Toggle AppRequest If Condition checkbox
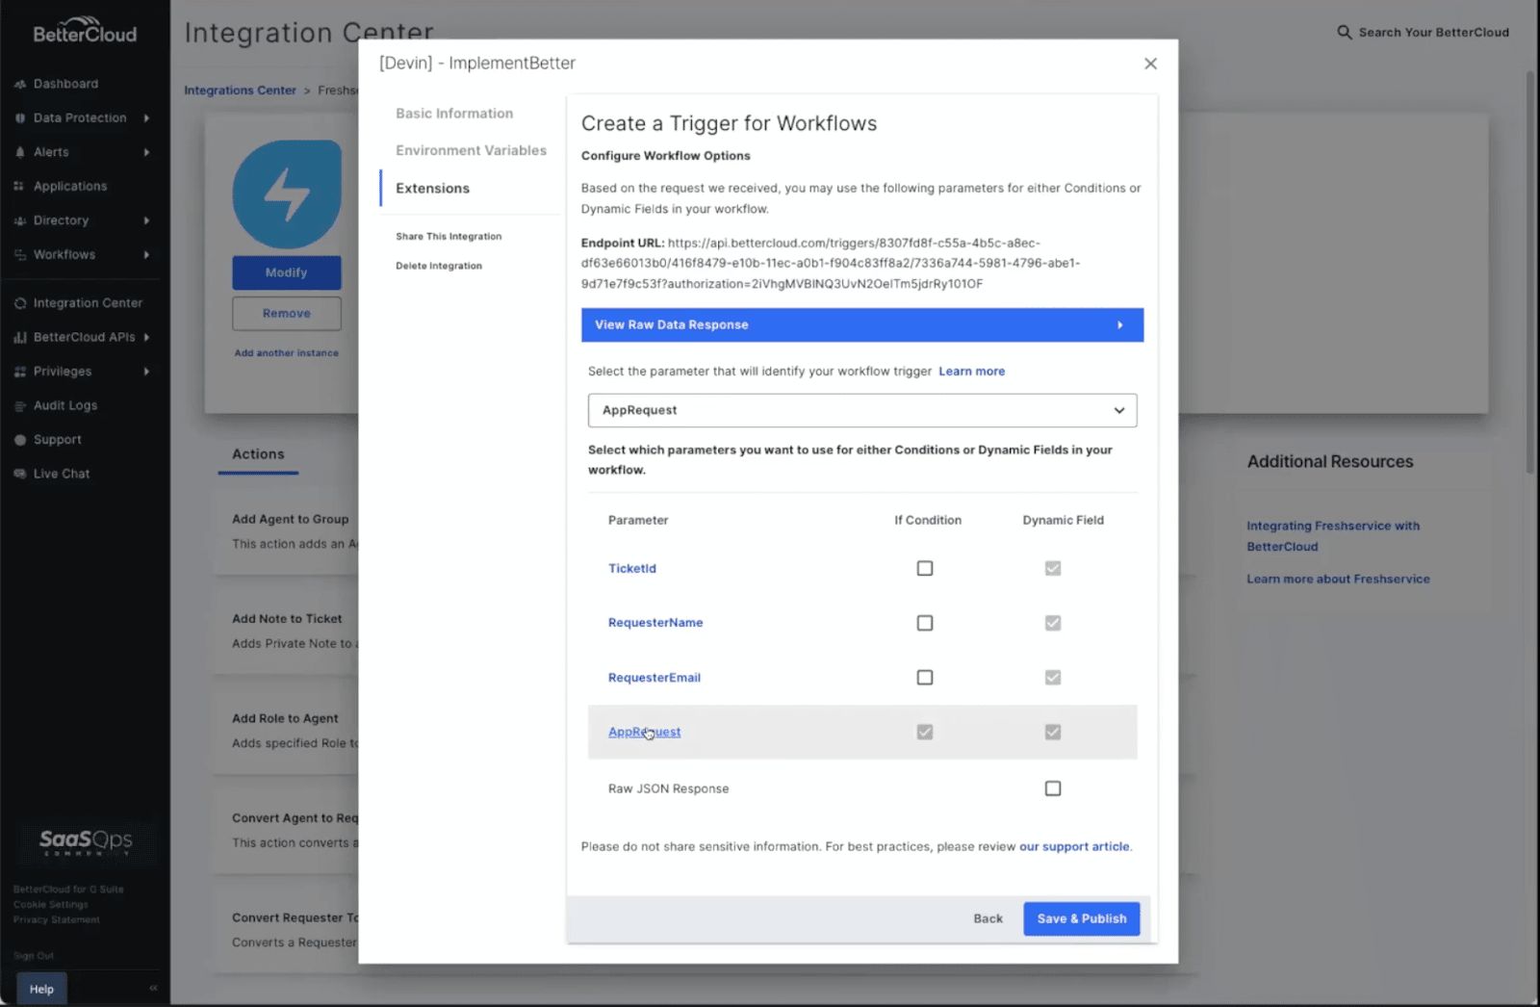 coord(925,732)
